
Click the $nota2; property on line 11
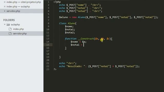70,32
